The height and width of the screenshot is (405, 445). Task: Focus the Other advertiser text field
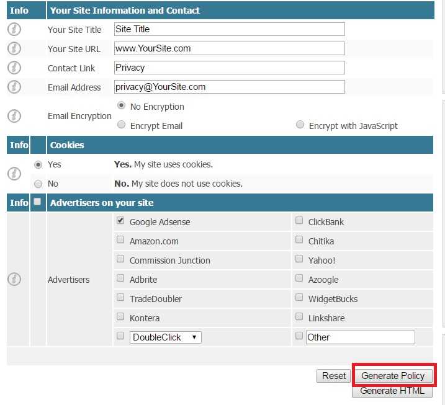pos(359,337)
